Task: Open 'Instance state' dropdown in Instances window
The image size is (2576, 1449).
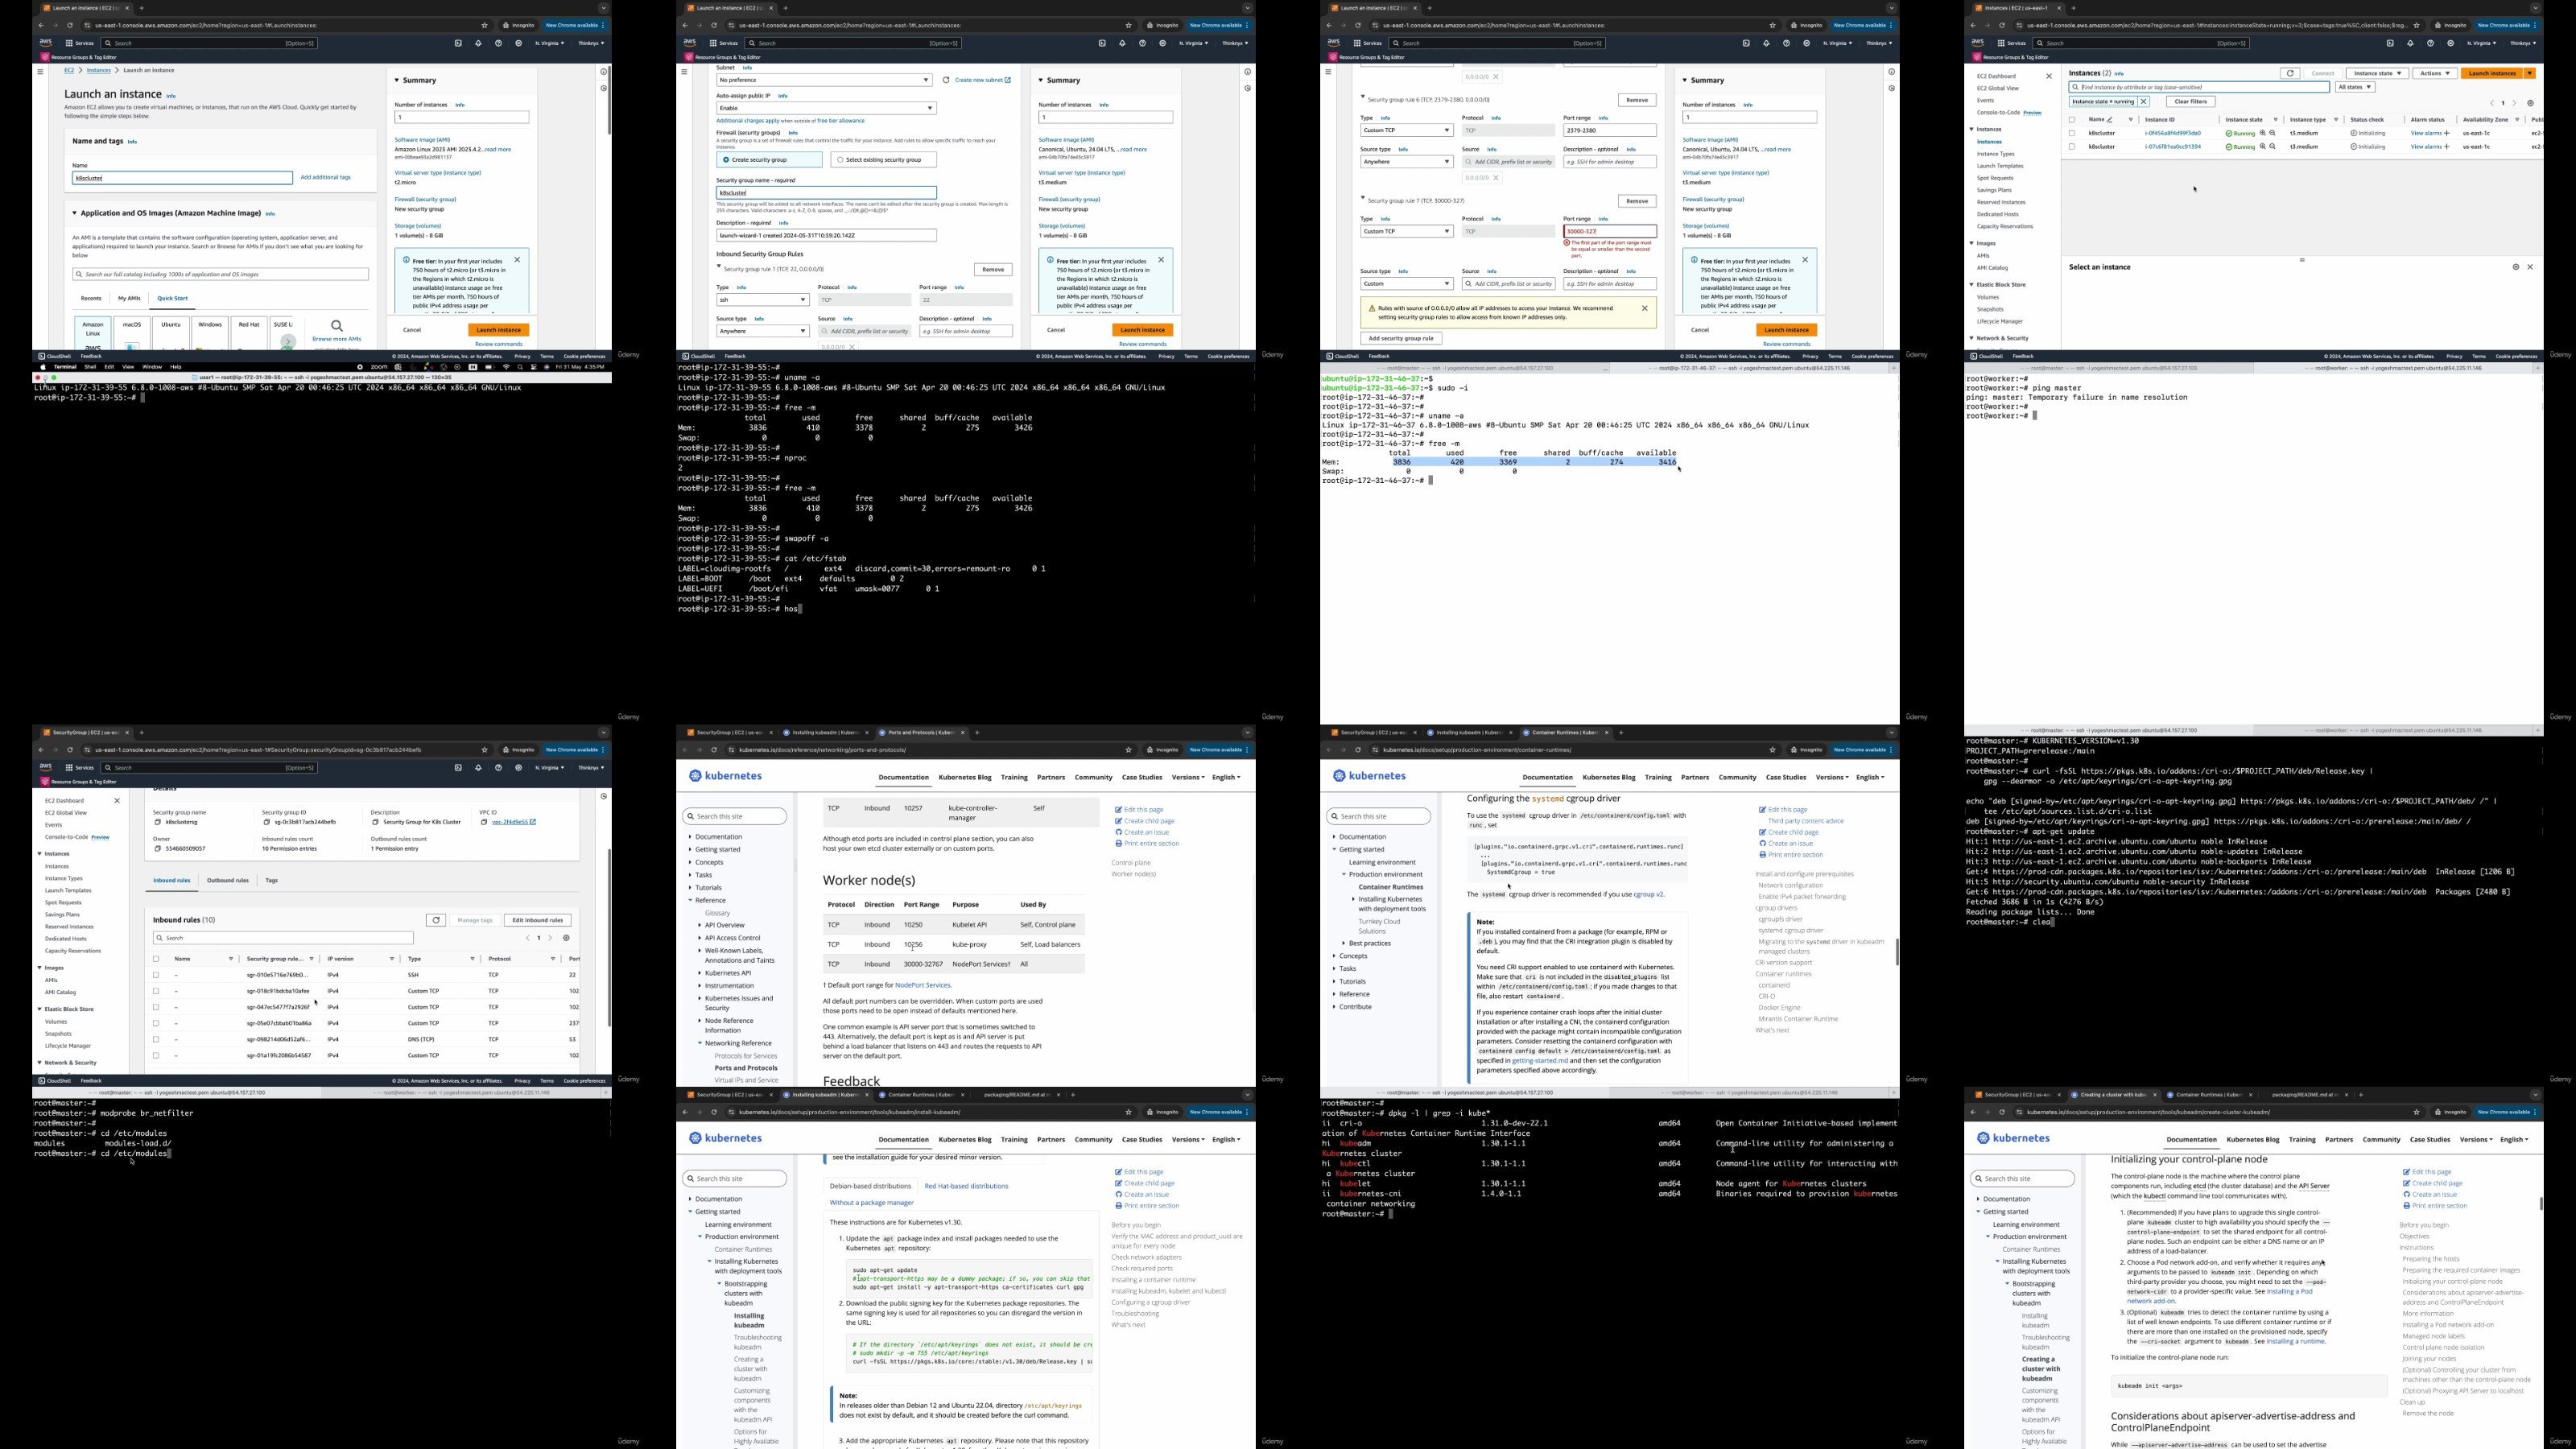Action: [2377, 73]
